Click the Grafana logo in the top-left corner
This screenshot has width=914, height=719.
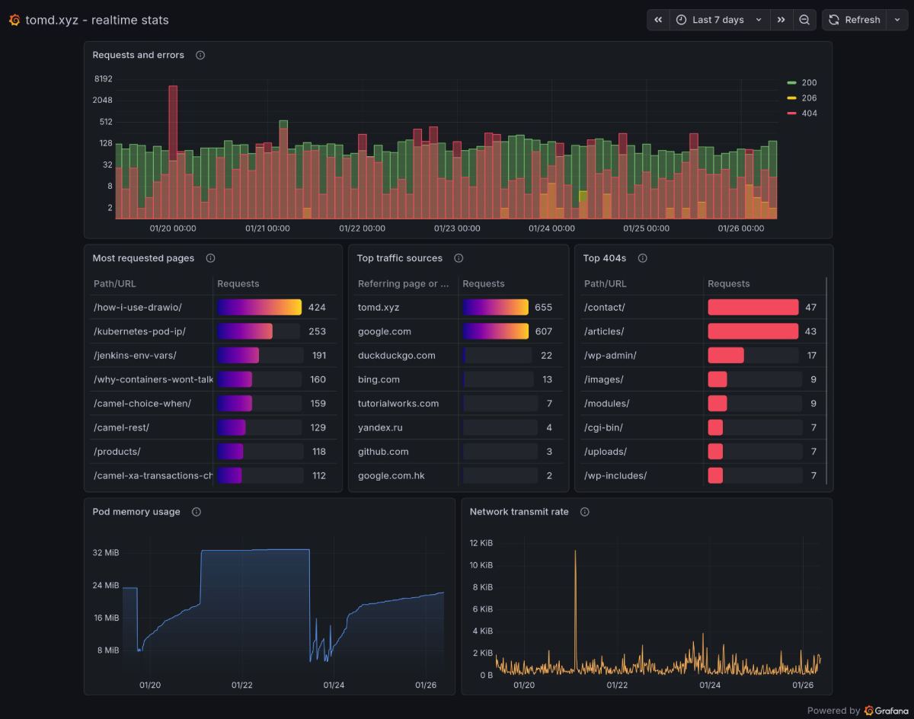(x=14, y=20)
